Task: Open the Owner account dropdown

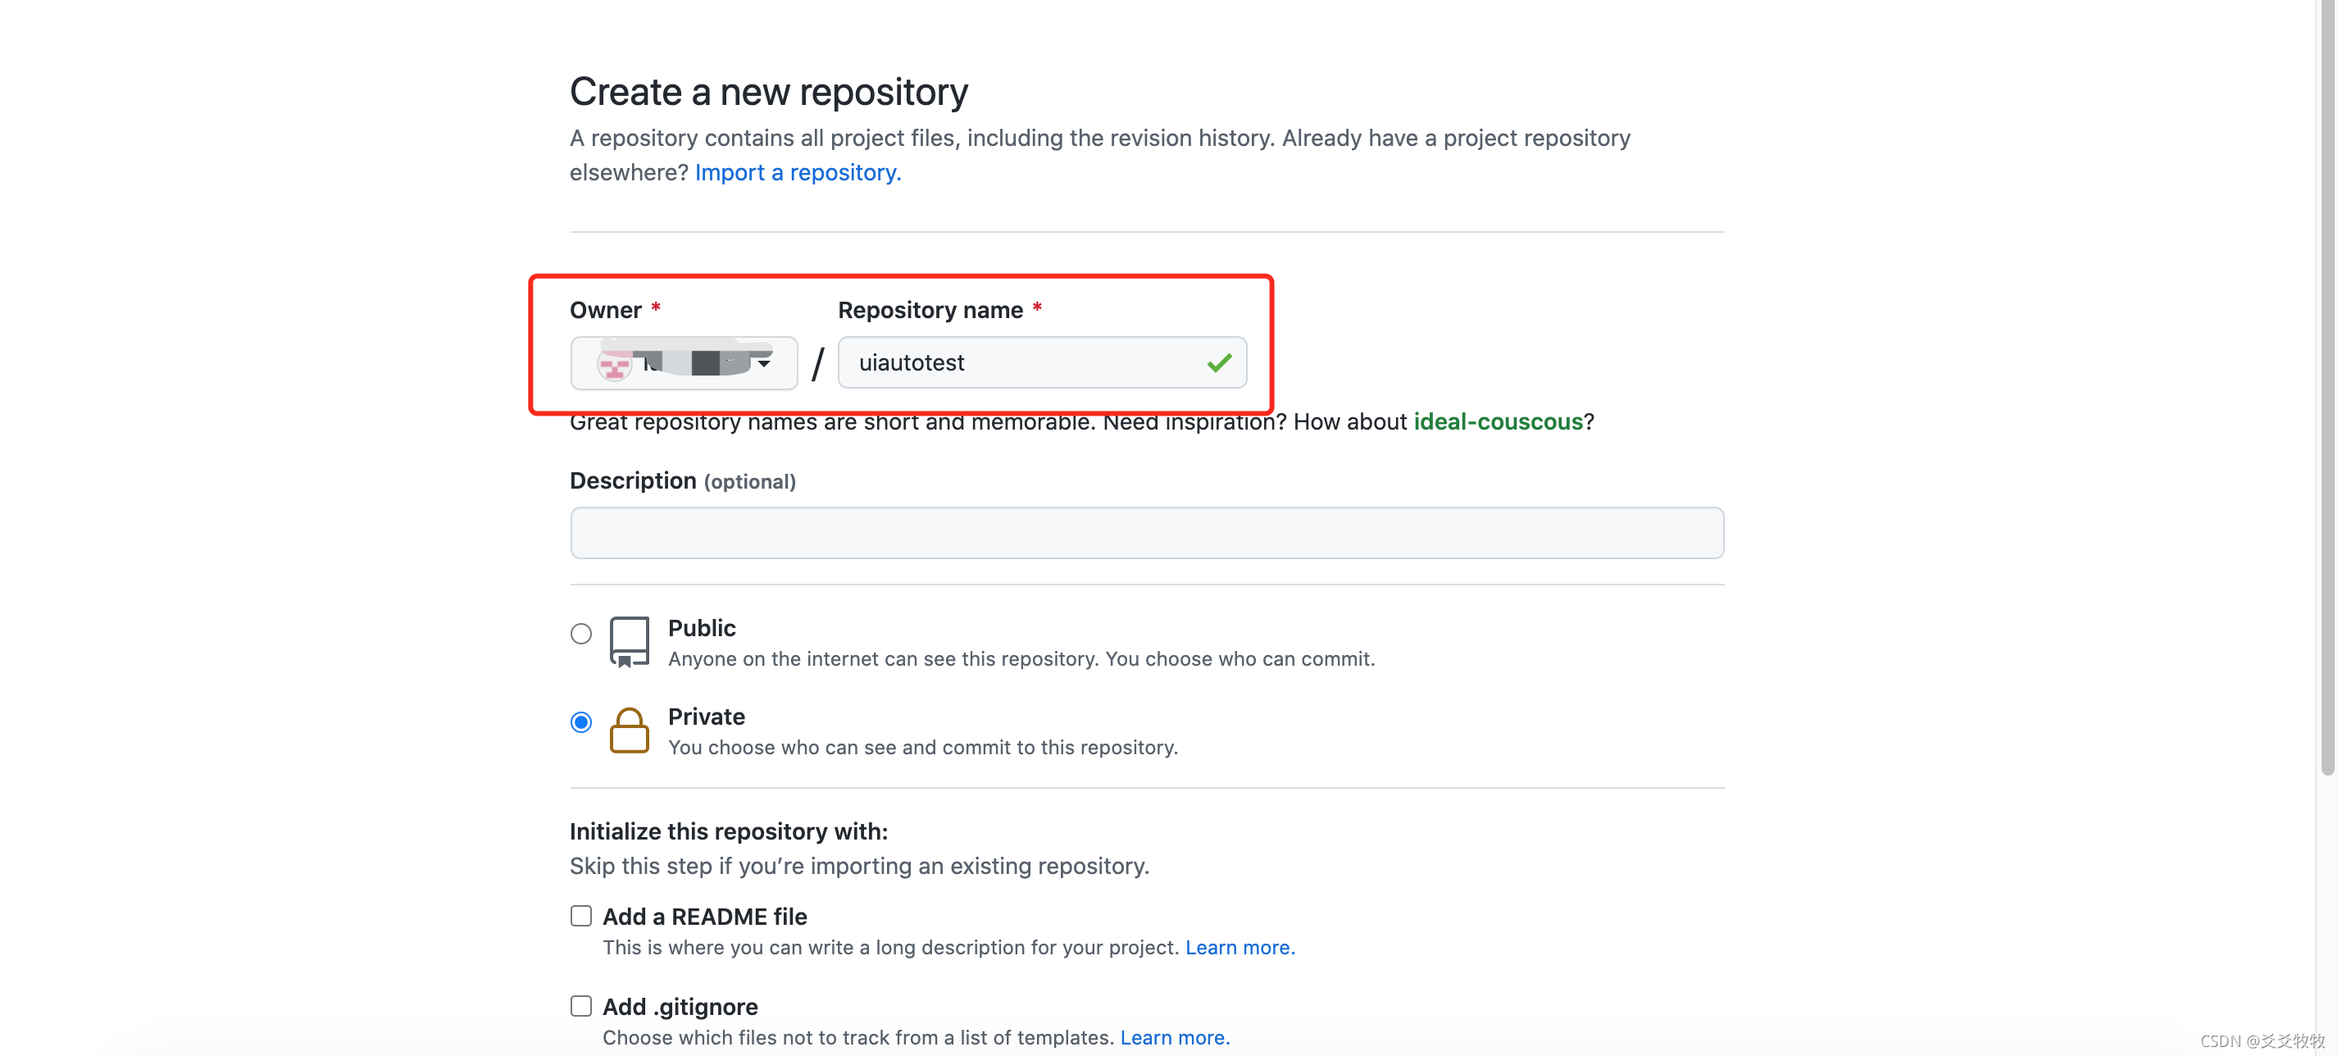Action: (x=684, y=363)
